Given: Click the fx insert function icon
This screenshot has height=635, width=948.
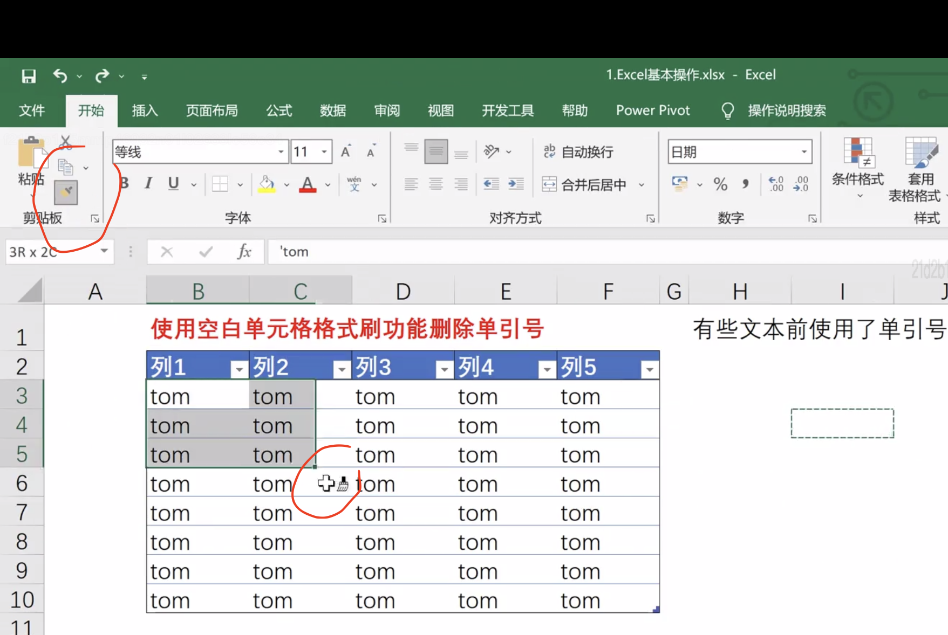Looking at the screenshot, I should pos(244,252).
